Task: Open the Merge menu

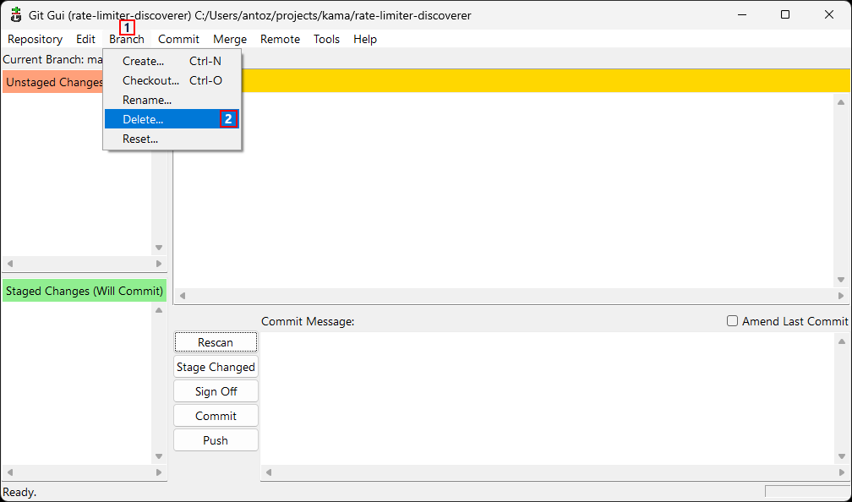Action: (x=230, y=39)
